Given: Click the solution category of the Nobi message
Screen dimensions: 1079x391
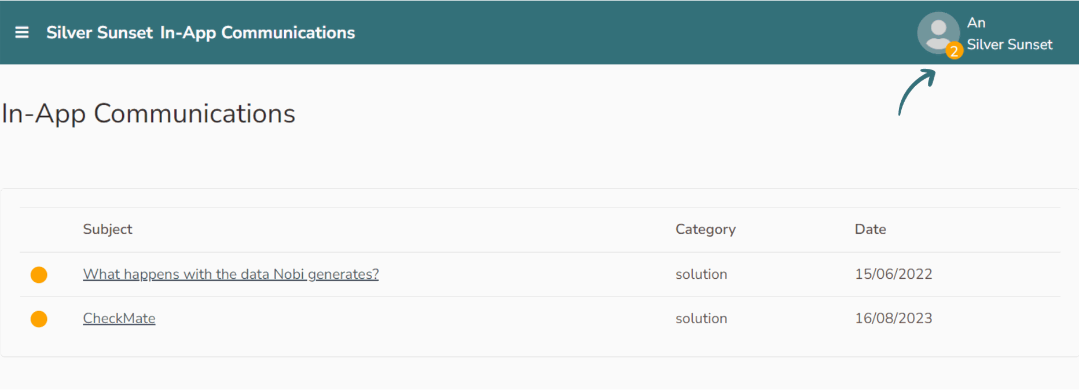Looking at the screenshot, I should [x=701, y=274].
